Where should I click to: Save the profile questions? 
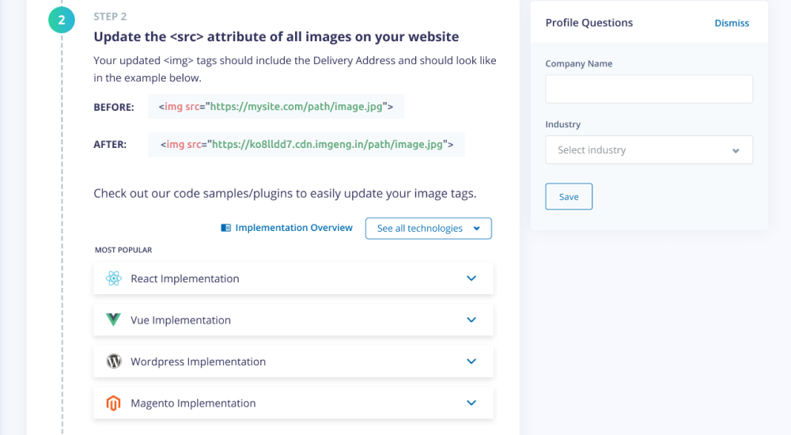click(x=569, y=196)
